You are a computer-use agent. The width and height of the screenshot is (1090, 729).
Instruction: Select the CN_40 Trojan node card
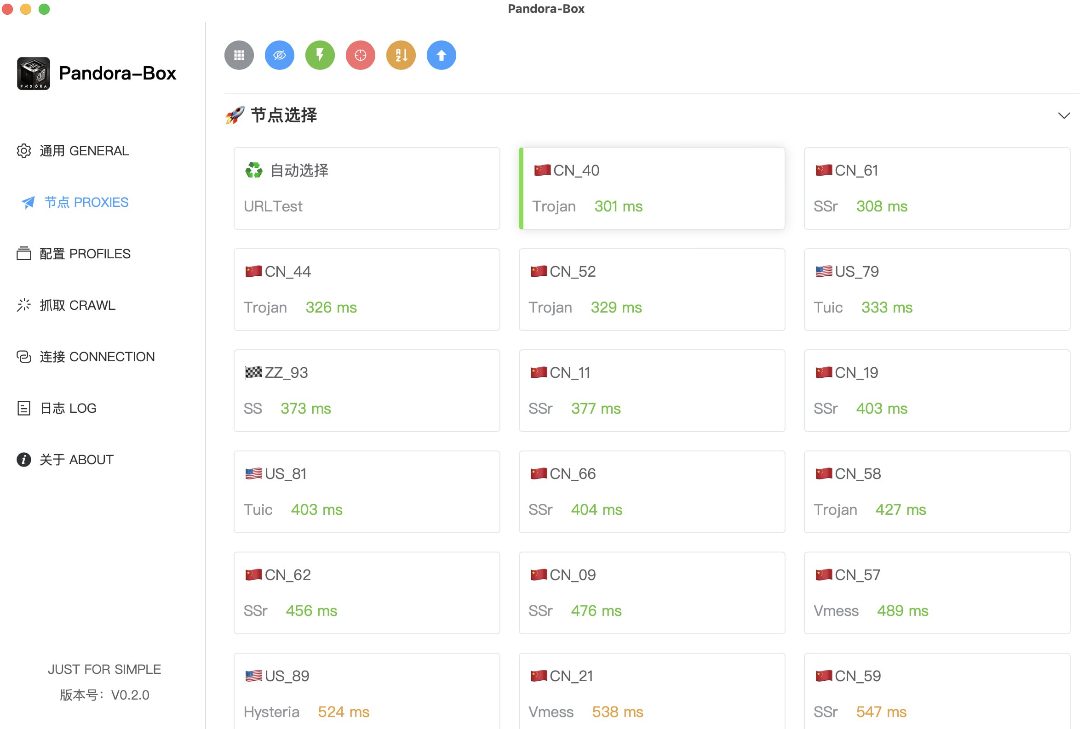[651, 188]
